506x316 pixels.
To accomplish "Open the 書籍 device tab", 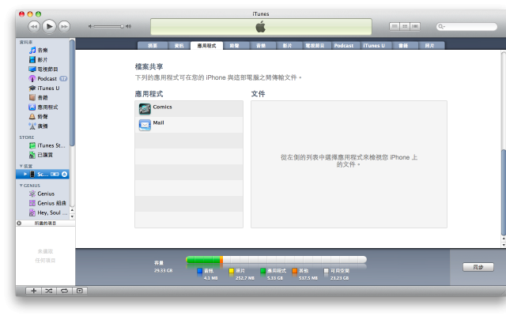I will pos(403,46).
